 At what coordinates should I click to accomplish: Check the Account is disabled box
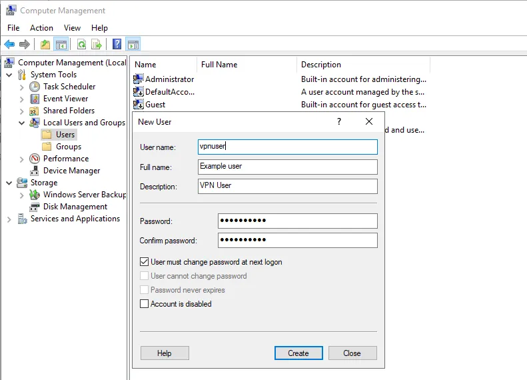click(145, 304)
